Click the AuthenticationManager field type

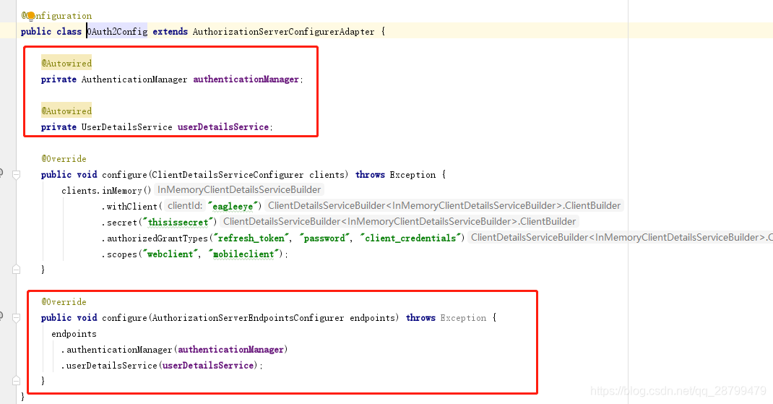click(x=134, y=79)
